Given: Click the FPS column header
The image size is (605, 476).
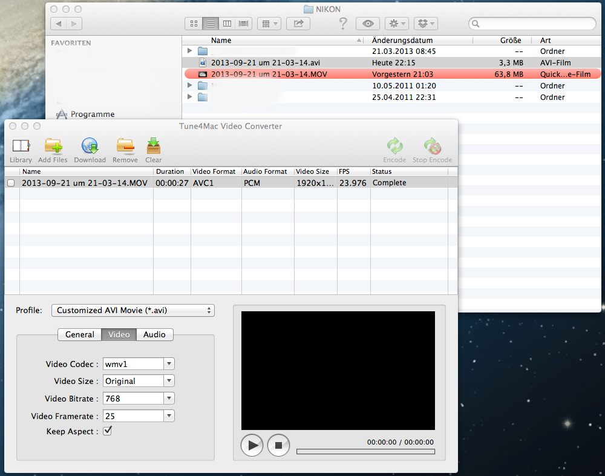Looking at the screenshot, I should [354, 171].
